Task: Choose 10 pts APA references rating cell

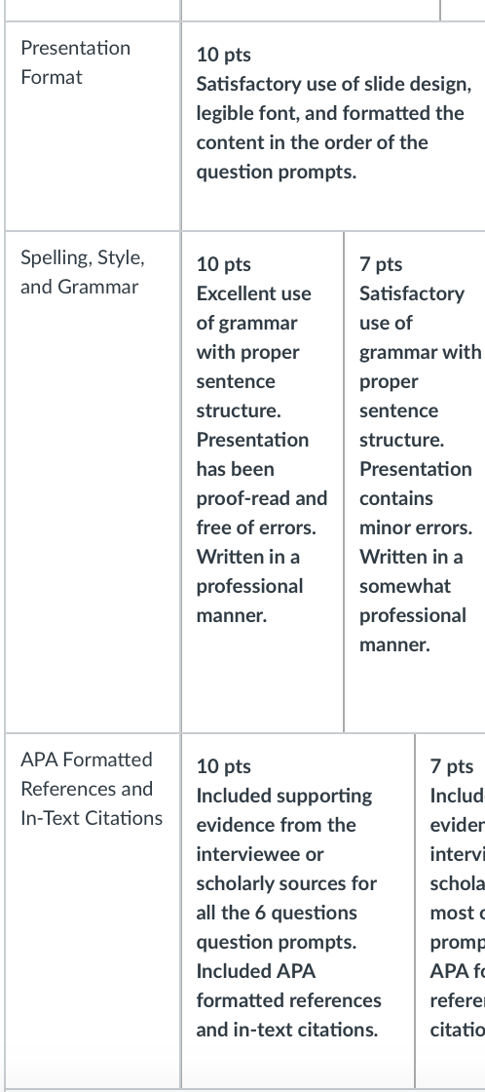Action: click(x=298, y=911)
